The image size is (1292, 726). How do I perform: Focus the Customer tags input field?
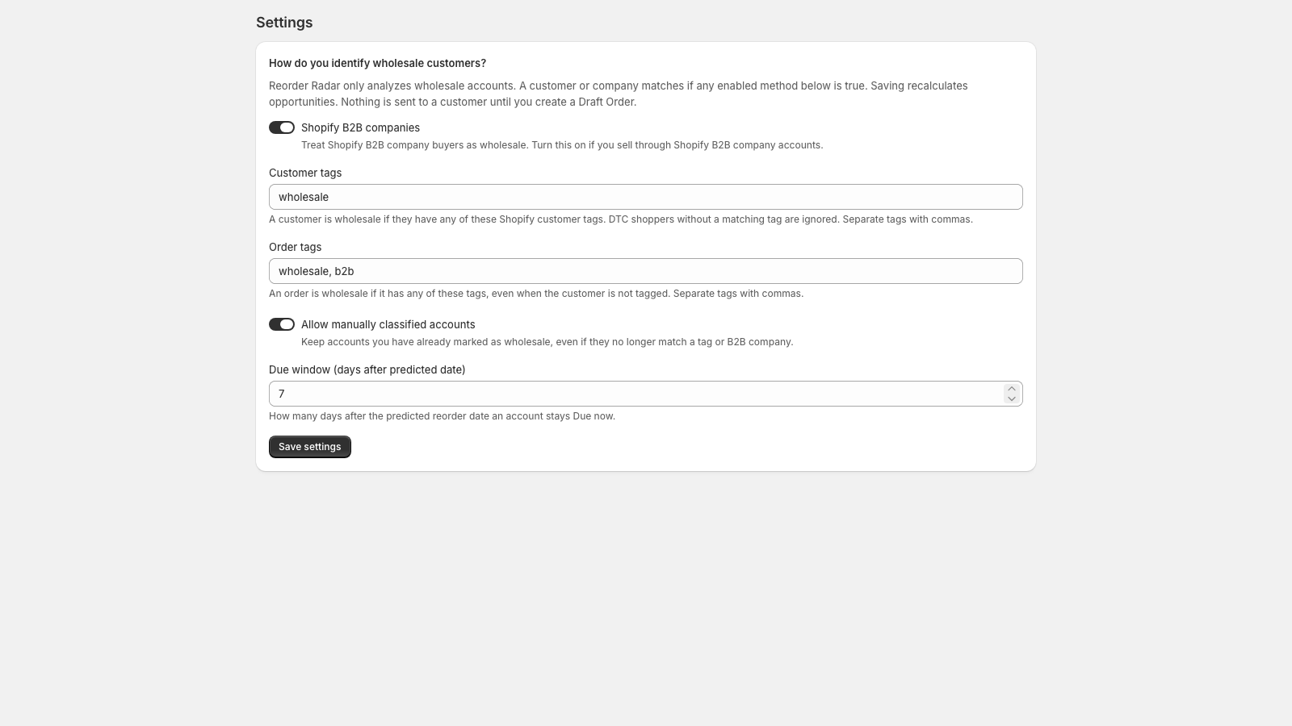[646, 197]
